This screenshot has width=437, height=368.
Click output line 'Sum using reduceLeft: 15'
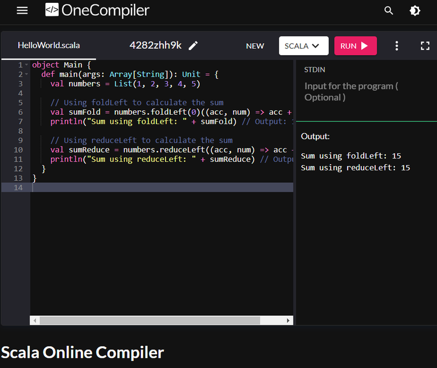355,168
